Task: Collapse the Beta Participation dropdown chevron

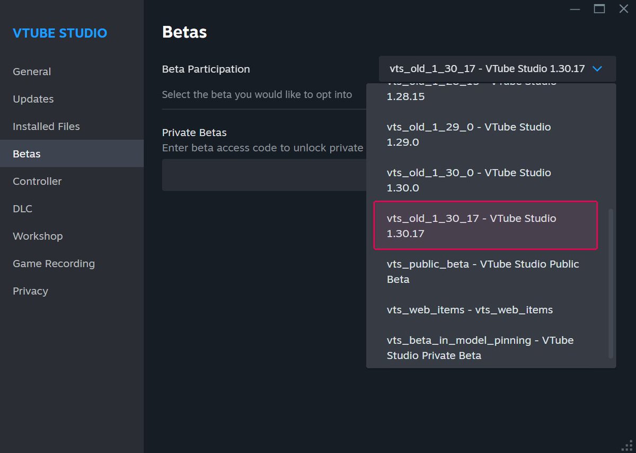Action: [597, 68]
